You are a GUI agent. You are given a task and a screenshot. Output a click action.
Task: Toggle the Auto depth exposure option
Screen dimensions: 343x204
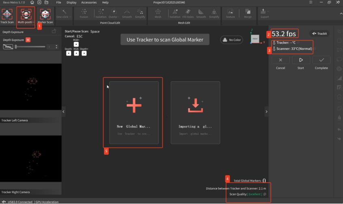(x=8, y=47)
